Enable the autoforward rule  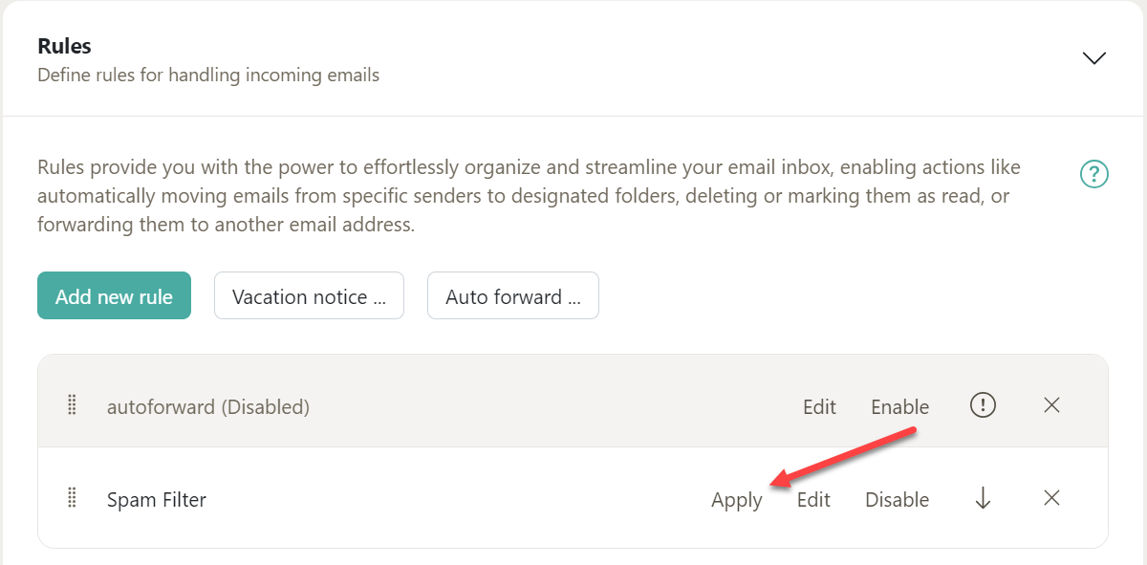(x=899, y=406)
